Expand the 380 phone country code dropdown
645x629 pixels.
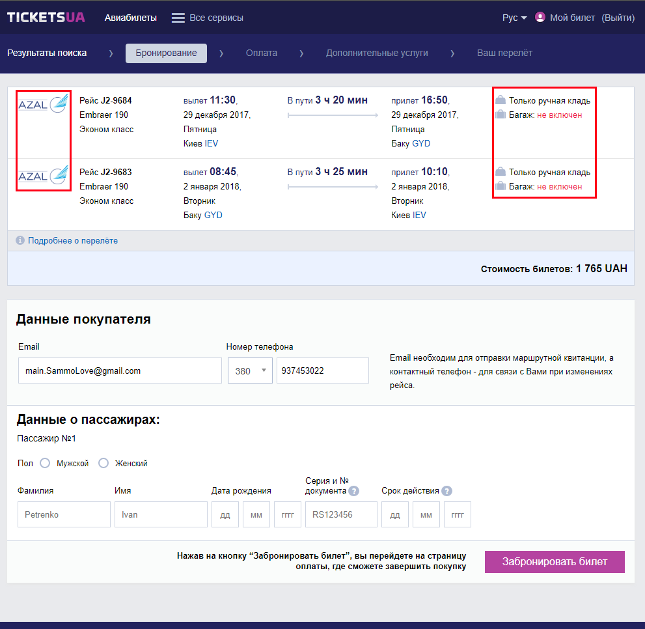click(x=250, y=370)
